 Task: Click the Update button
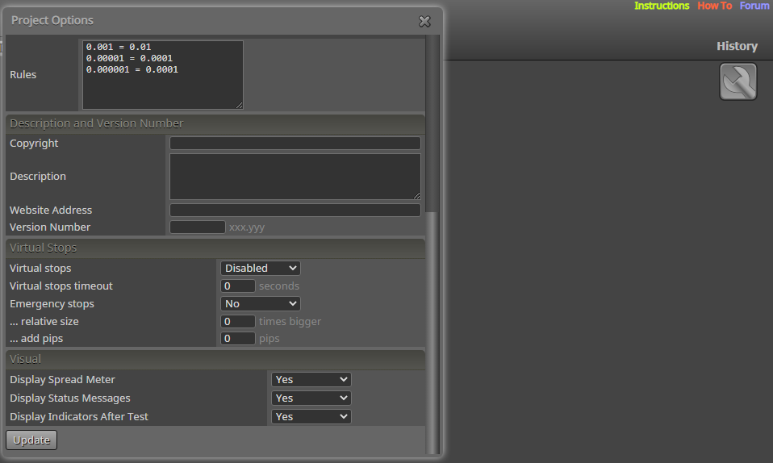[x=31, y=440]
